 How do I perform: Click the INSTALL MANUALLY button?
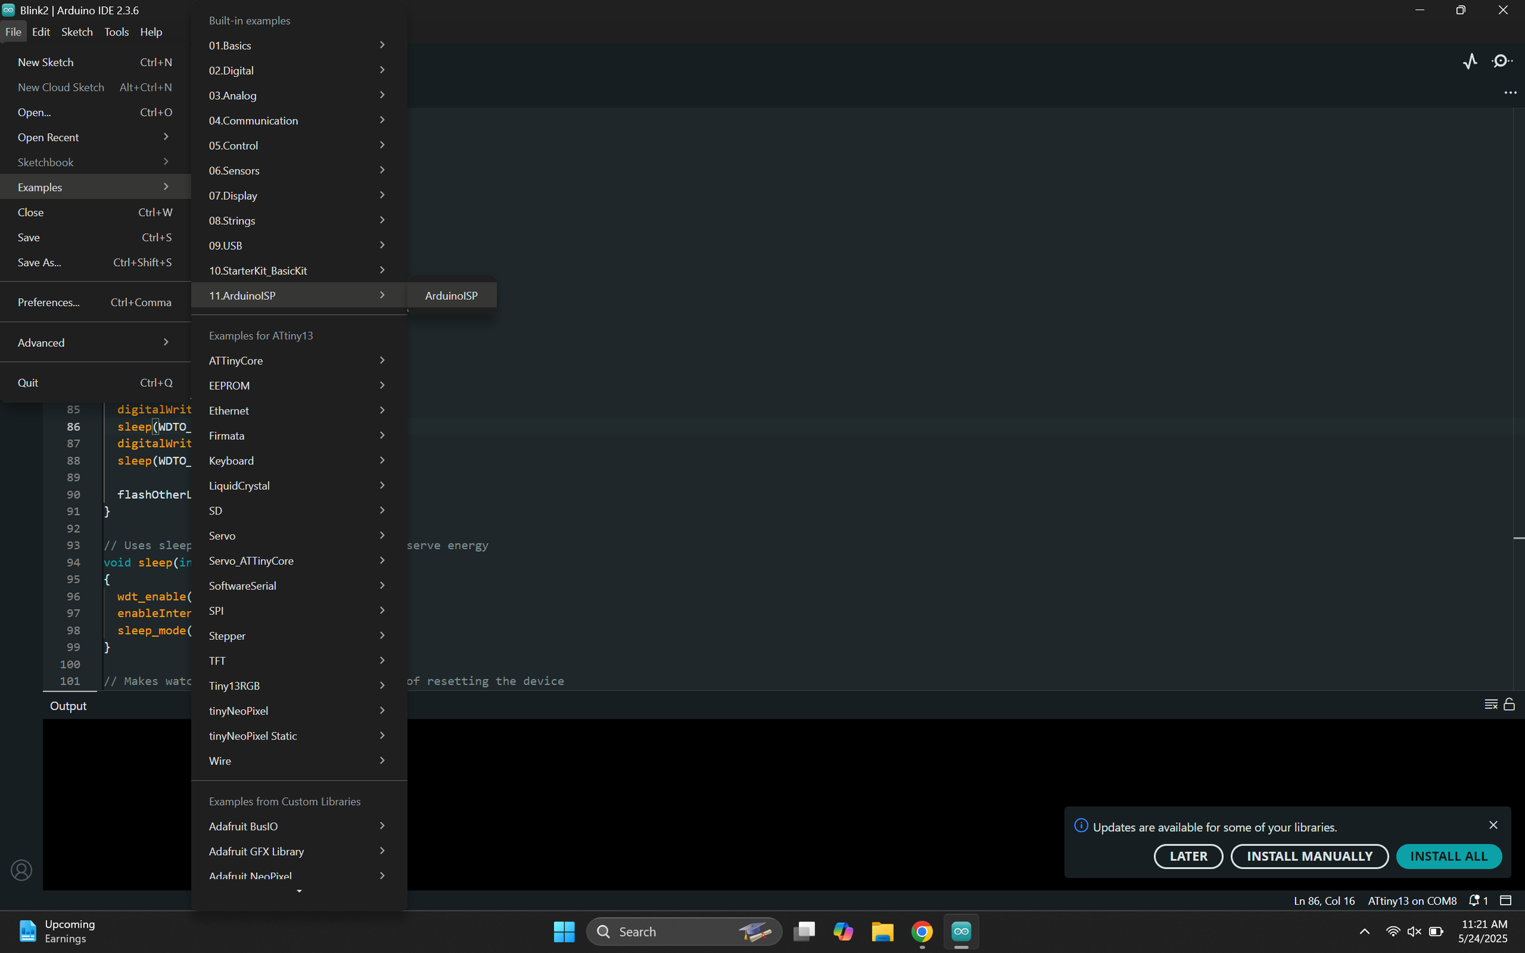pyautogui.click(x=1310, y=856)
